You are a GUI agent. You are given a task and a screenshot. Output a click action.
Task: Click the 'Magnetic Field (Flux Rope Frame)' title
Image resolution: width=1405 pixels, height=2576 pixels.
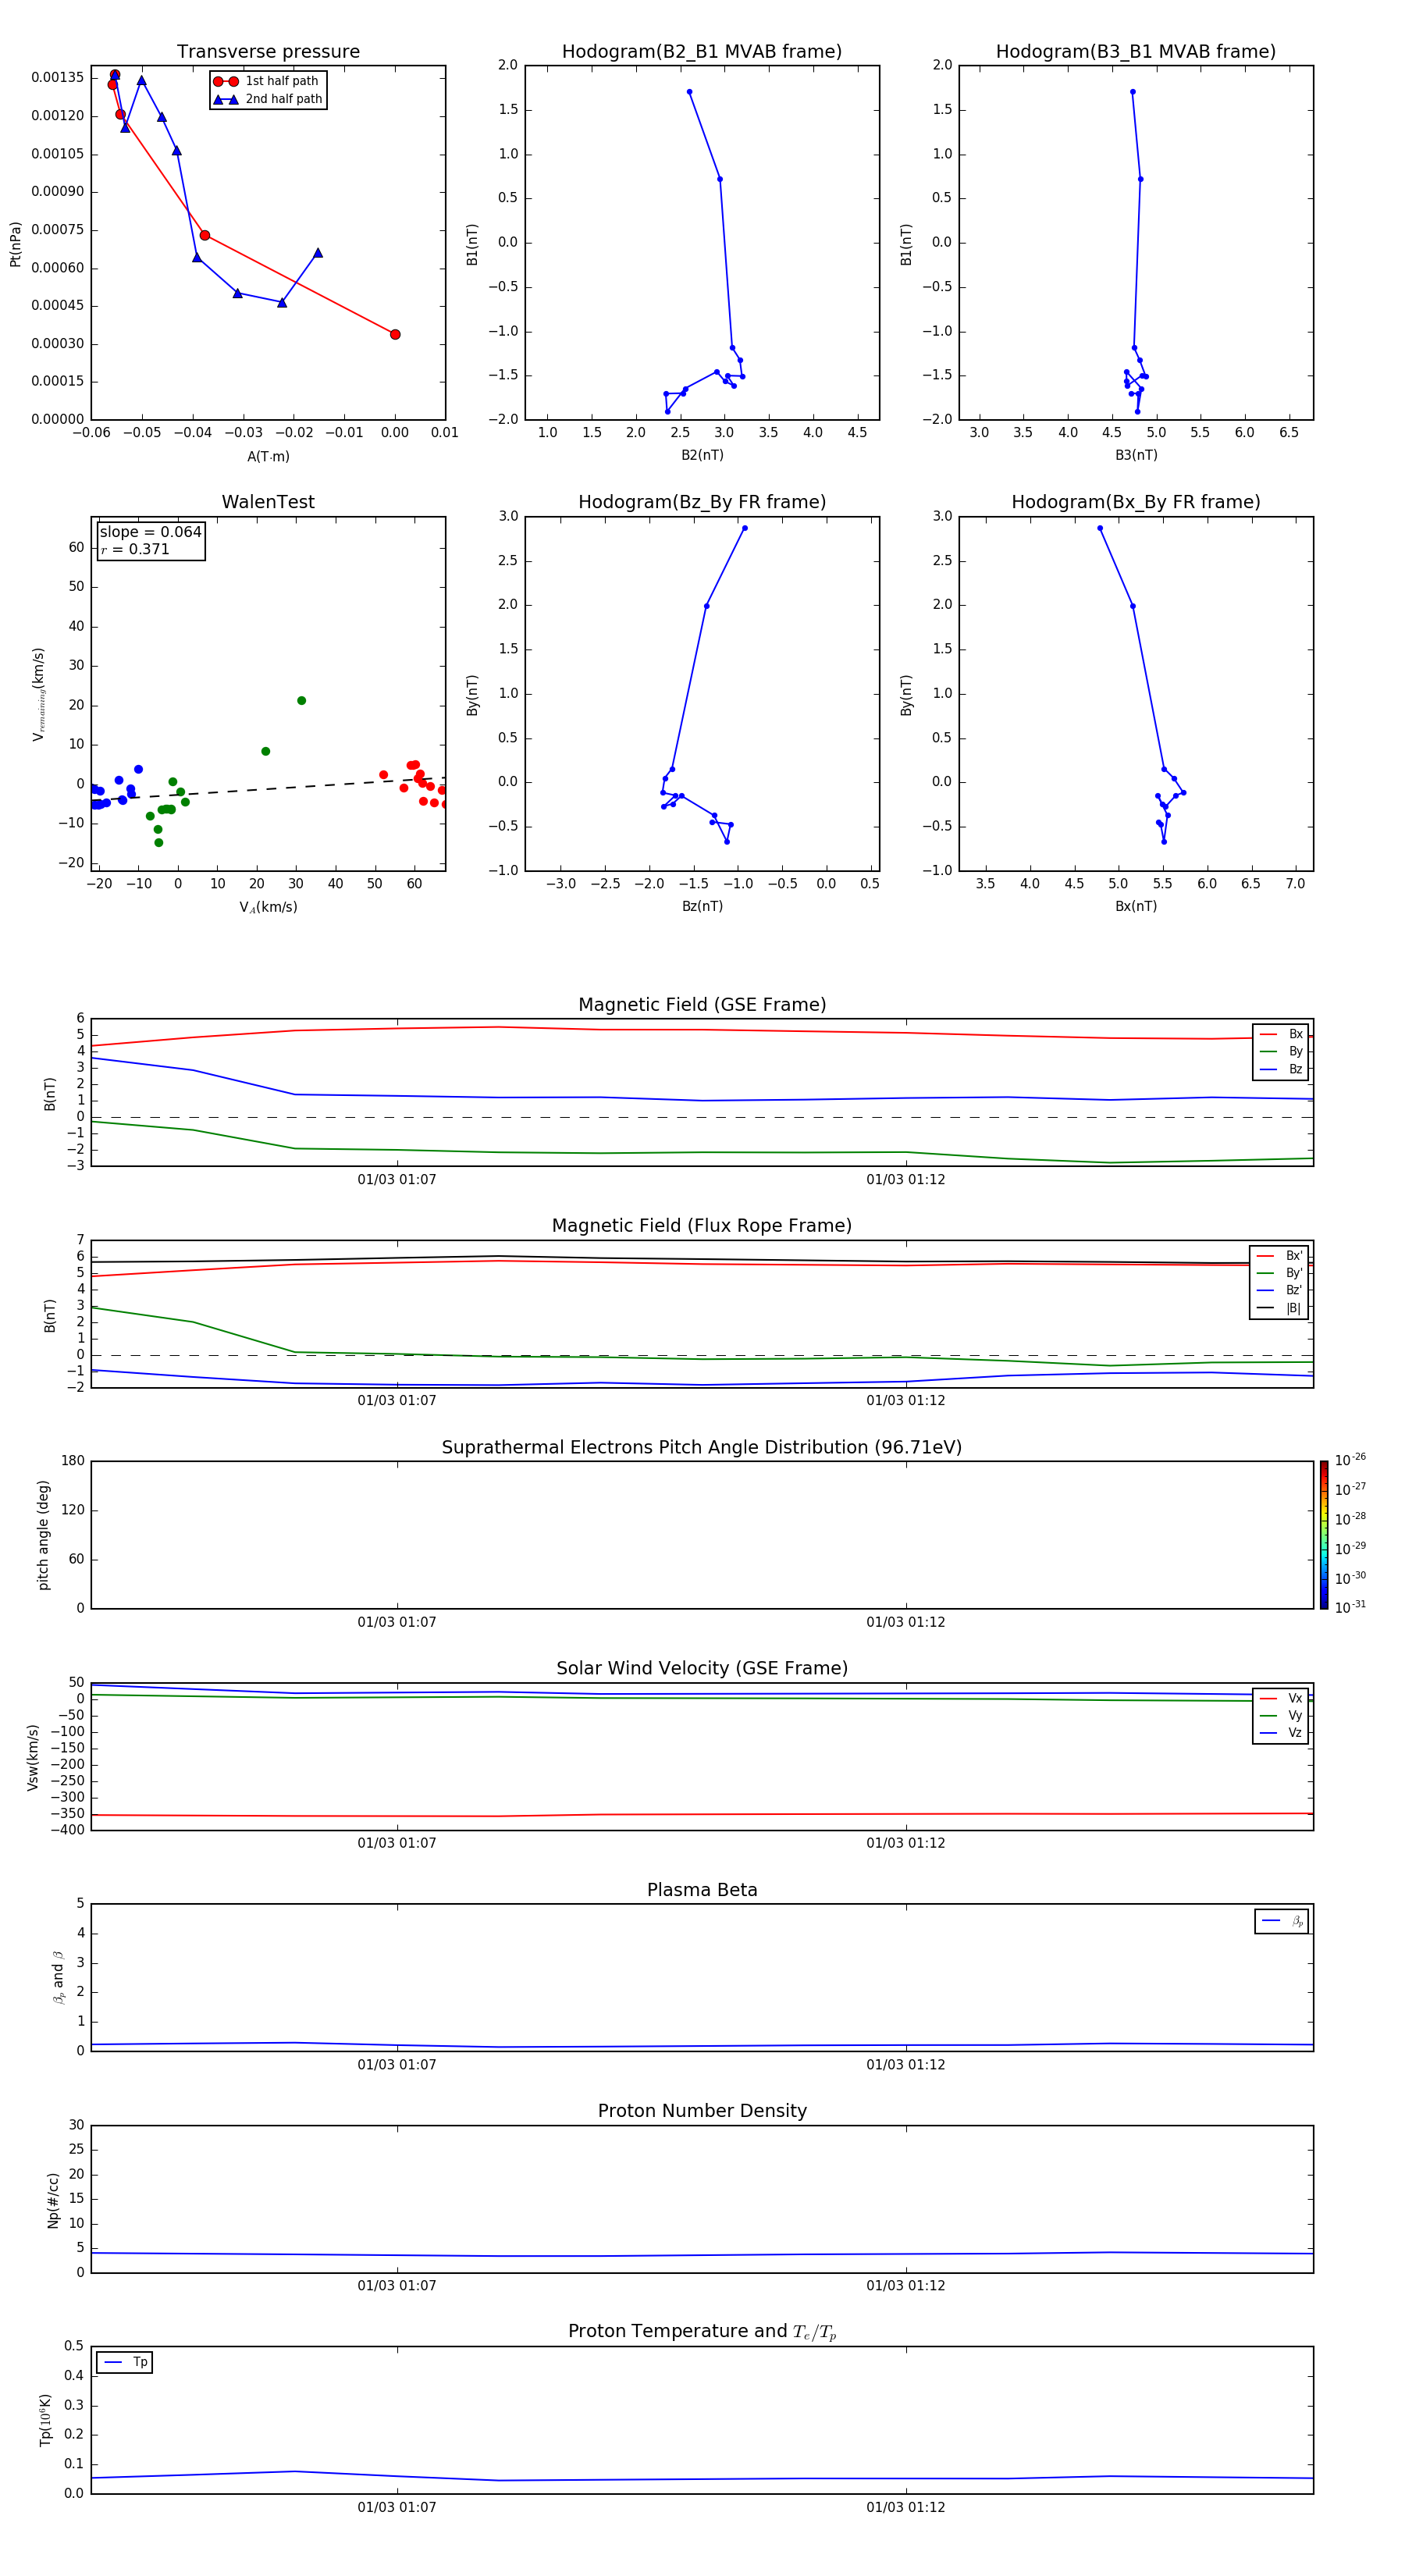coord(702,1226)
